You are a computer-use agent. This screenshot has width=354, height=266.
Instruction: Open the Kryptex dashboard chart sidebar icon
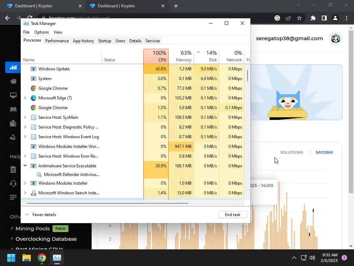13,68
